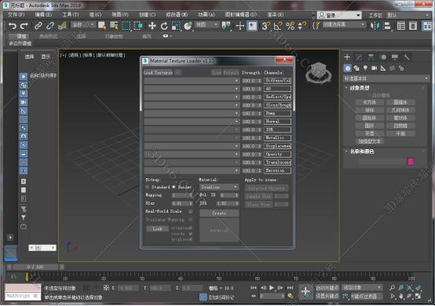Toggle the 3D Snaps button
Viewport: 435px width, 306px height.
click(265, 26)
